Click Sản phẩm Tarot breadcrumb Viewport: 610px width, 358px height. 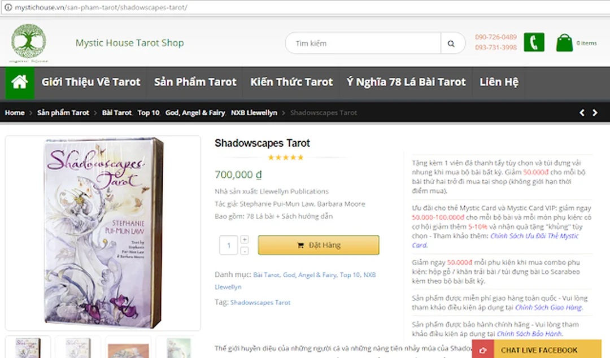[x=63, y=113]
